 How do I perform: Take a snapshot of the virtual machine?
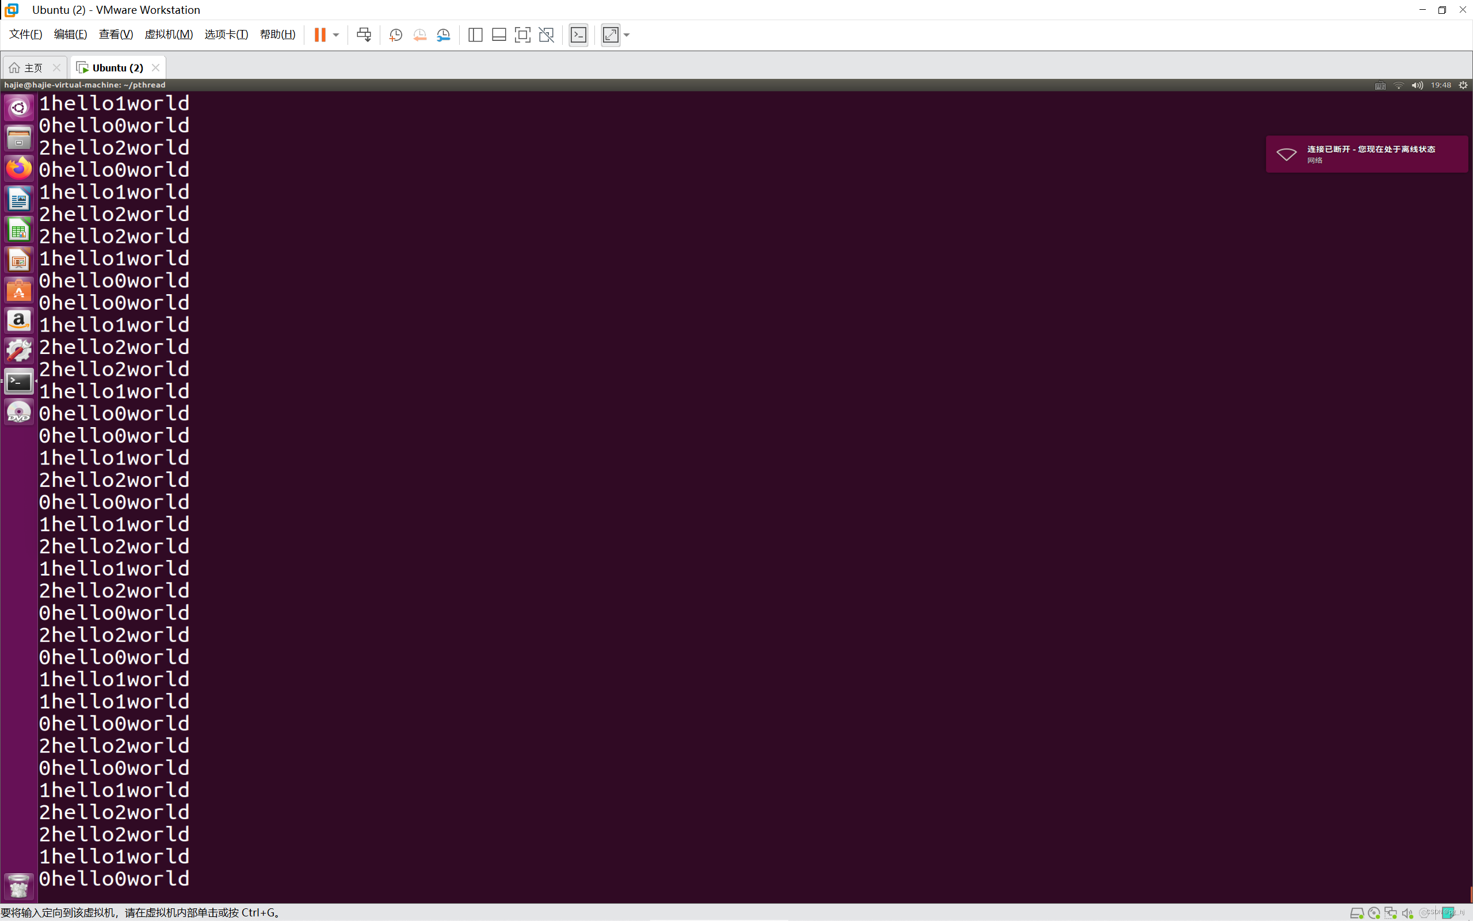pyautogui.click(x=395, y=35)
